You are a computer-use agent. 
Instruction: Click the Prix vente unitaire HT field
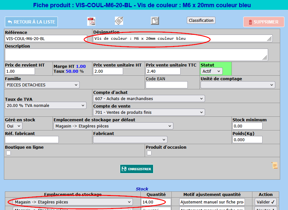(x=108, y=71)
